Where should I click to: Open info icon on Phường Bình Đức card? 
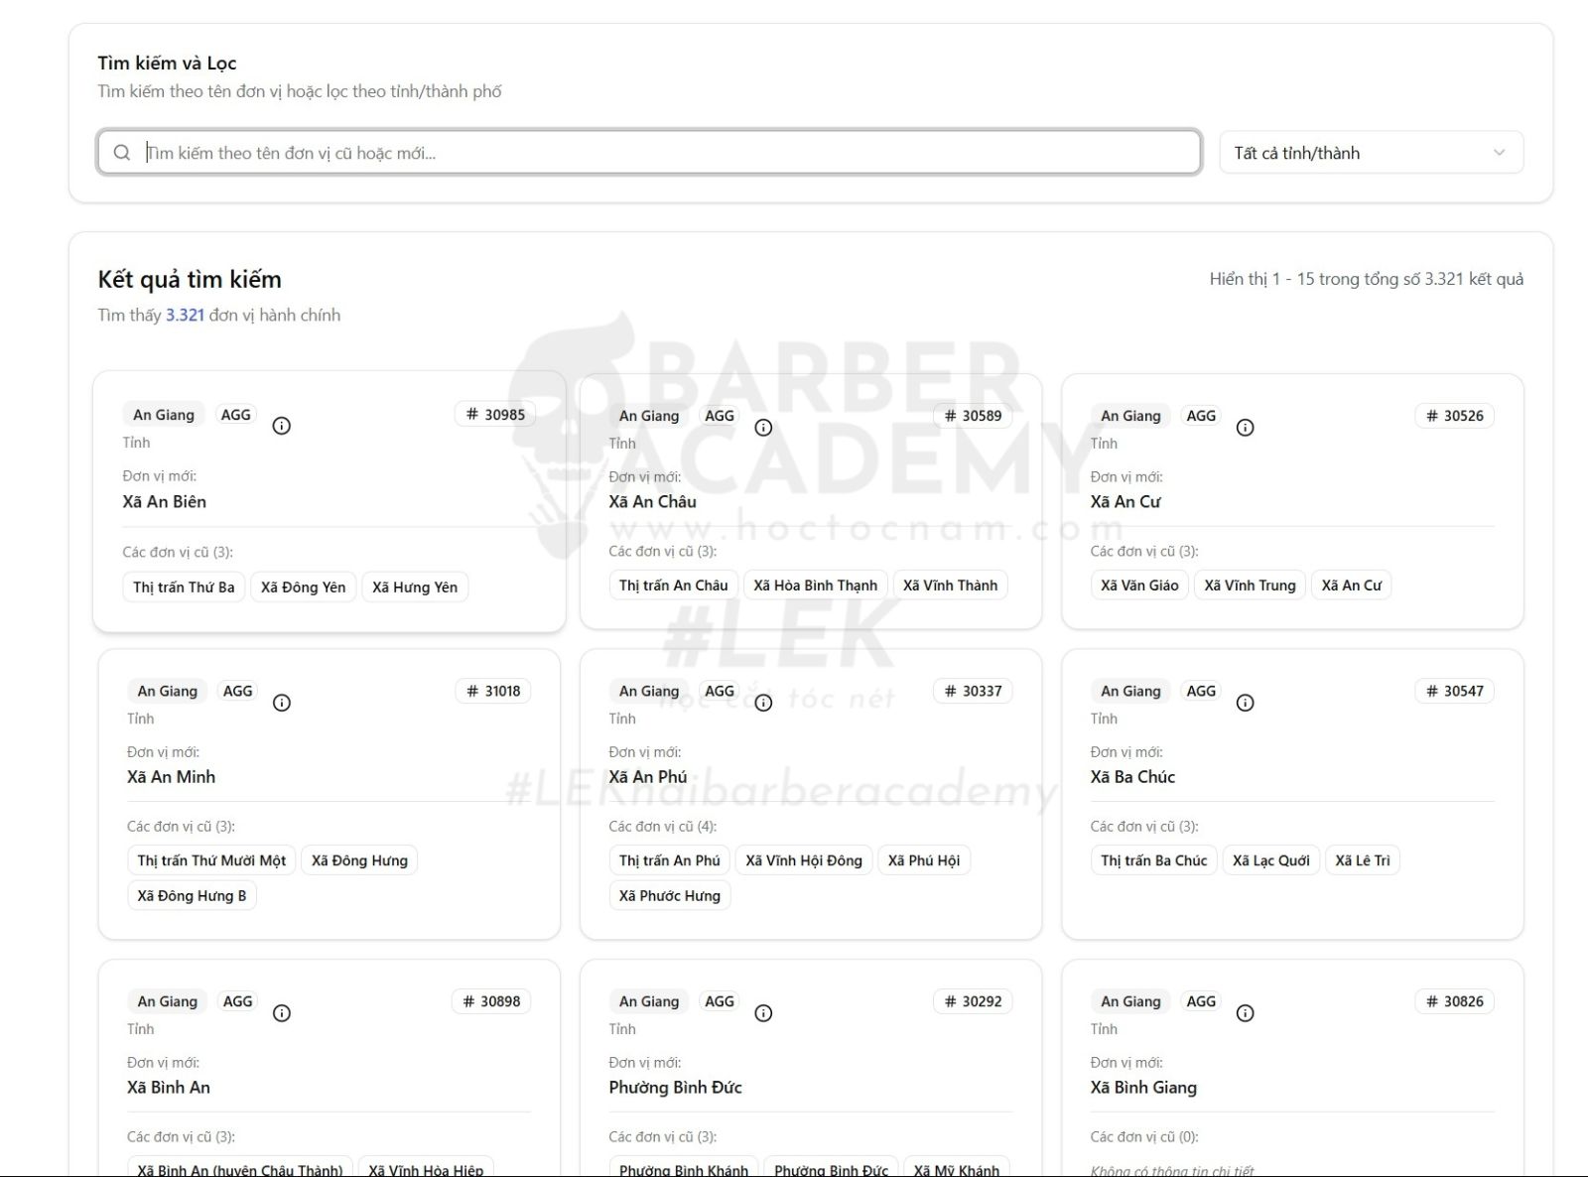[763, 1013]
